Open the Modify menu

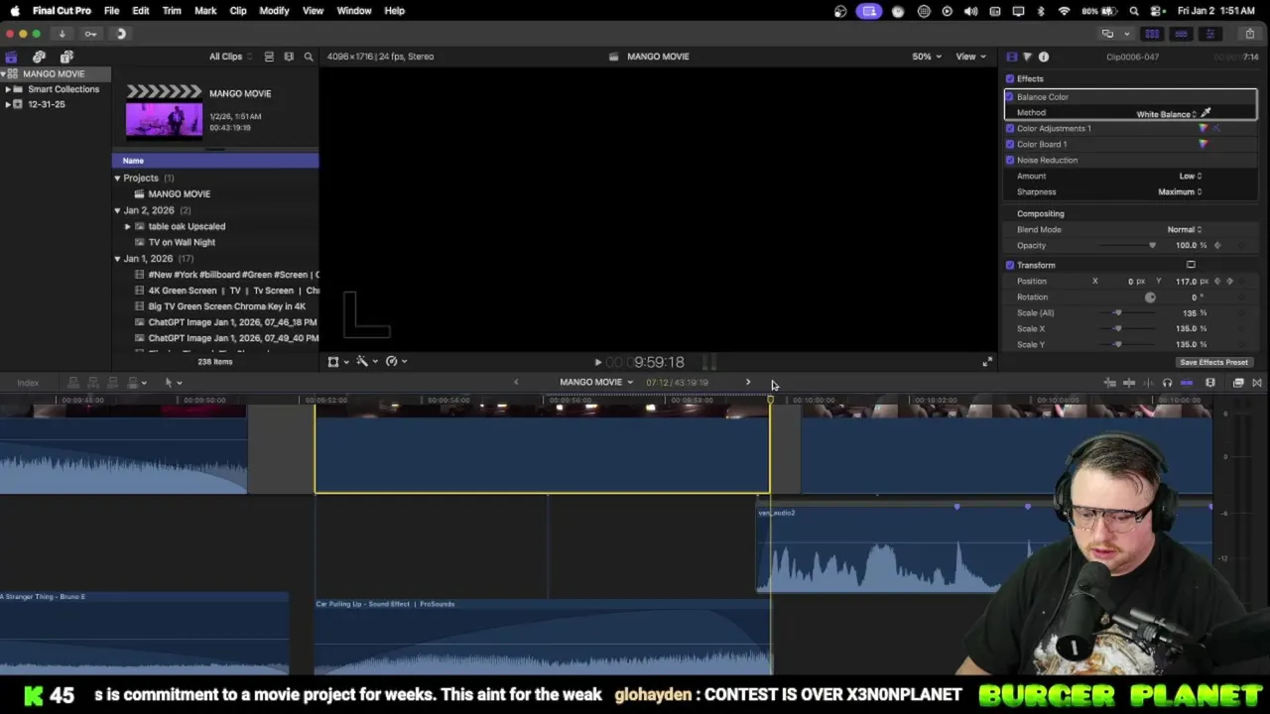274,11
